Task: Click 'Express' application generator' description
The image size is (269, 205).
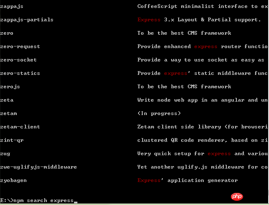Action: [187, 180]
